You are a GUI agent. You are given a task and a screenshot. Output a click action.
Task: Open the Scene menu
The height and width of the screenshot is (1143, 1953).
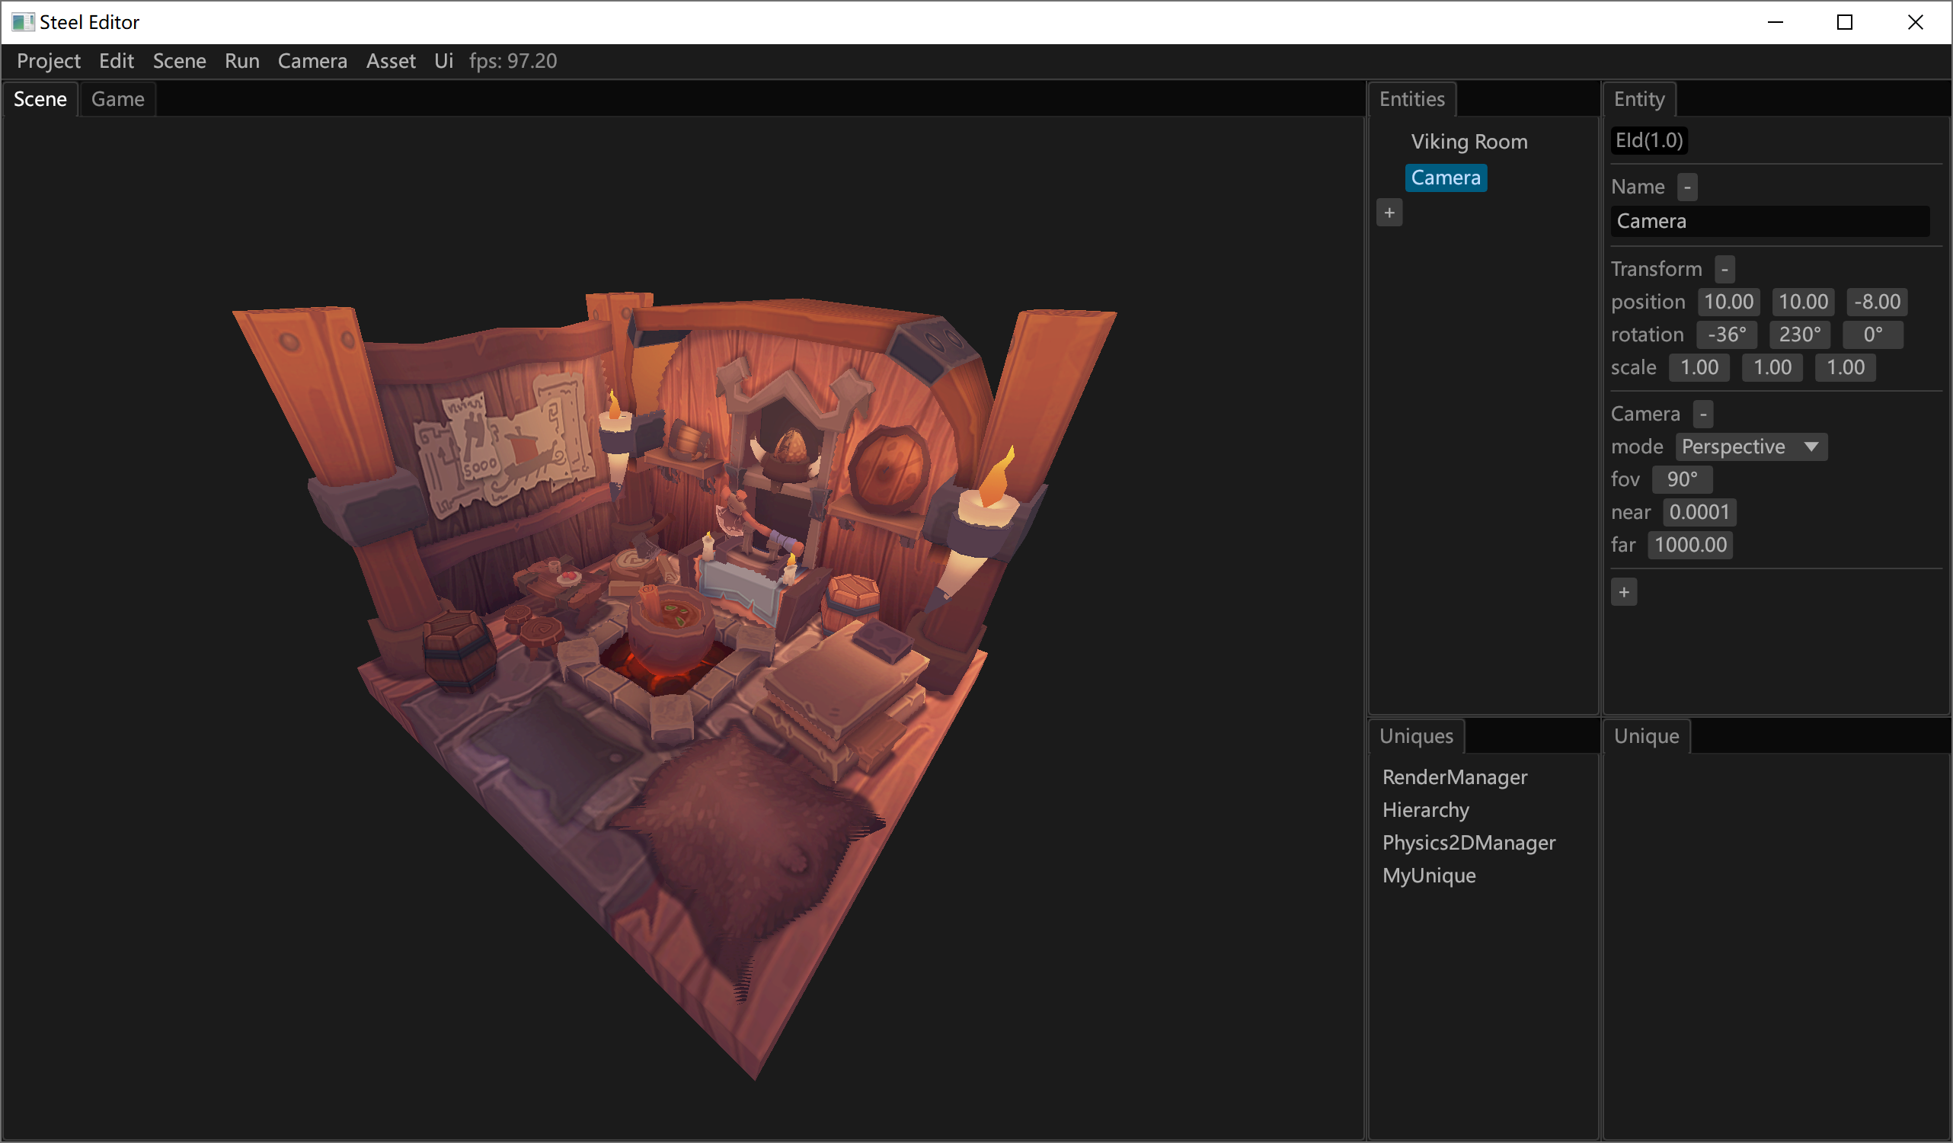pos(178,60)
